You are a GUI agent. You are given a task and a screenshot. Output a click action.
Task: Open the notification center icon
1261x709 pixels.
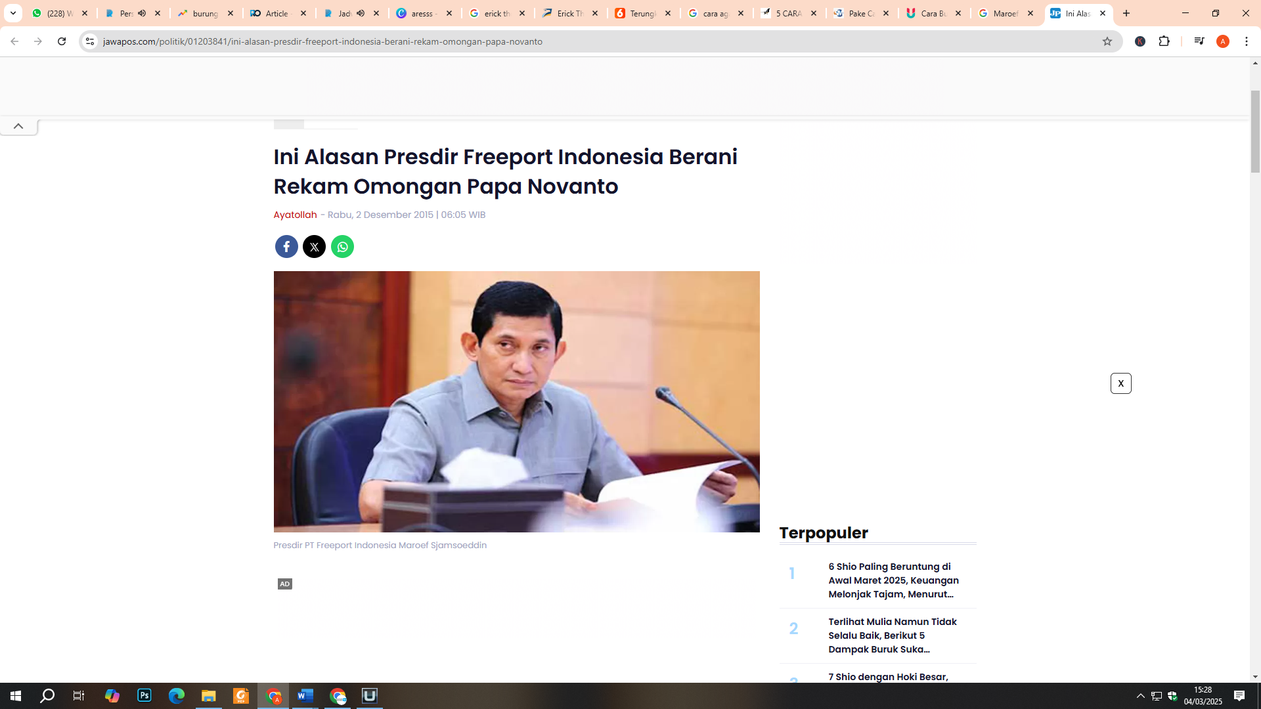point(1239,695)
